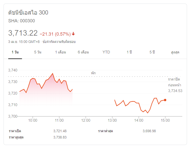The height and width of the screenshot is (150, 191).
Task: Click the lowest price value 3,698.98
Action: pos(149,131)
